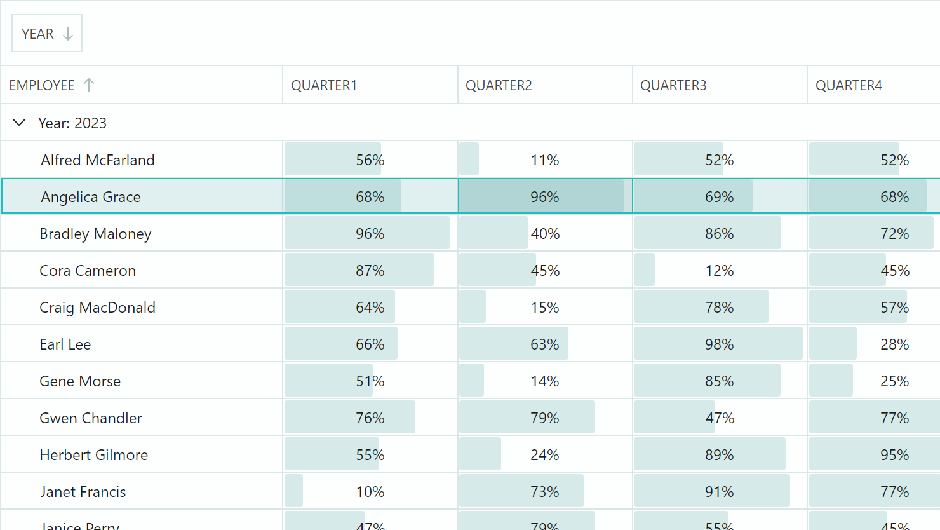Select the Gwen Chandler employee cell
Screen dimensions: 940x530
[x=91, y=418]
